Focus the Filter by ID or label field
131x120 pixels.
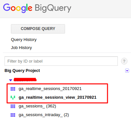(x=61, y=61)
